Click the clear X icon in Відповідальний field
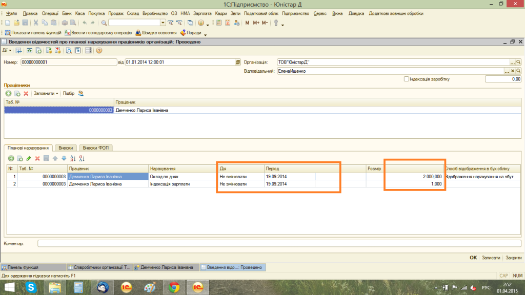Viewport: 525px width, 295px height. click(513, 71)
